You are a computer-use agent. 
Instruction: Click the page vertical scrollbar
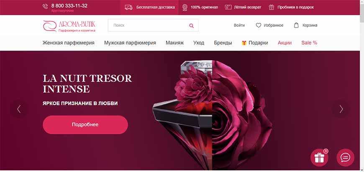pos(362,86)
